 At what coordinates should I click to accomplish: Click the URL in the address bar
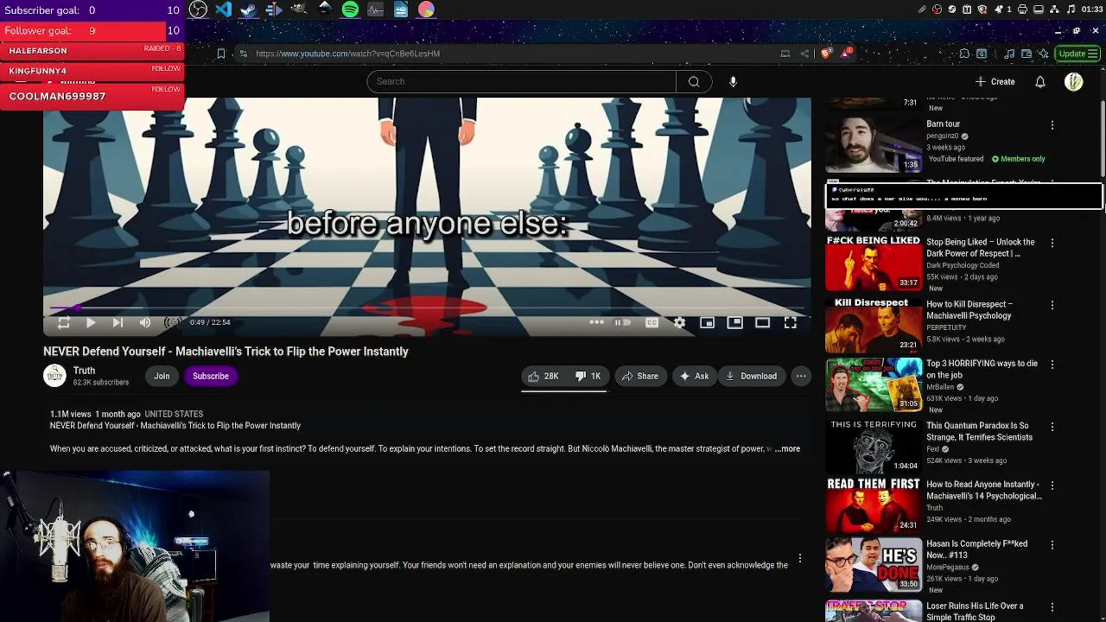coord(347,54)
